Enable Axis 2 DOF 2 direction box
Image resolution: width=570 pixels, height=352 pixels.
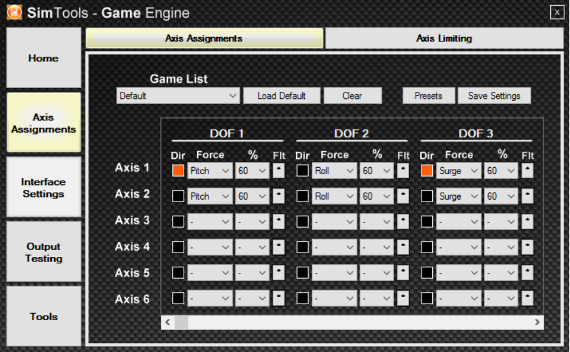click(303, 196)
